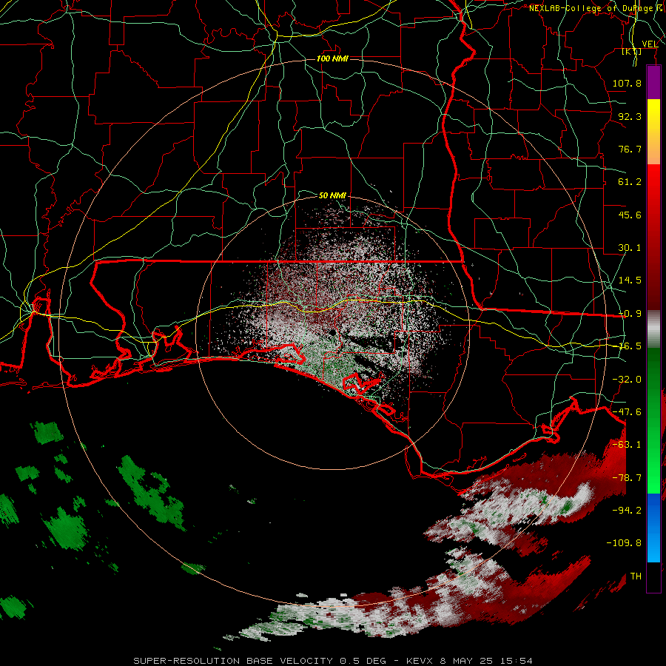Click the -78.7 legend value
666x666 pixels.
click(627, 478)
